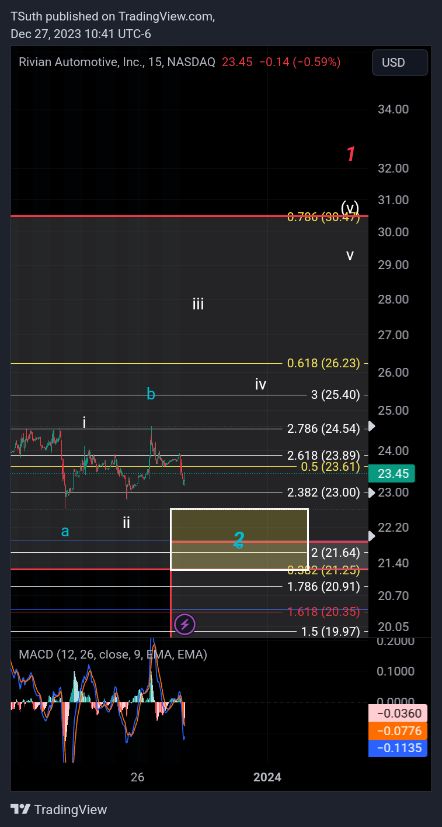Click the TSuth published on TradingView.com text

tap(113, 17)
